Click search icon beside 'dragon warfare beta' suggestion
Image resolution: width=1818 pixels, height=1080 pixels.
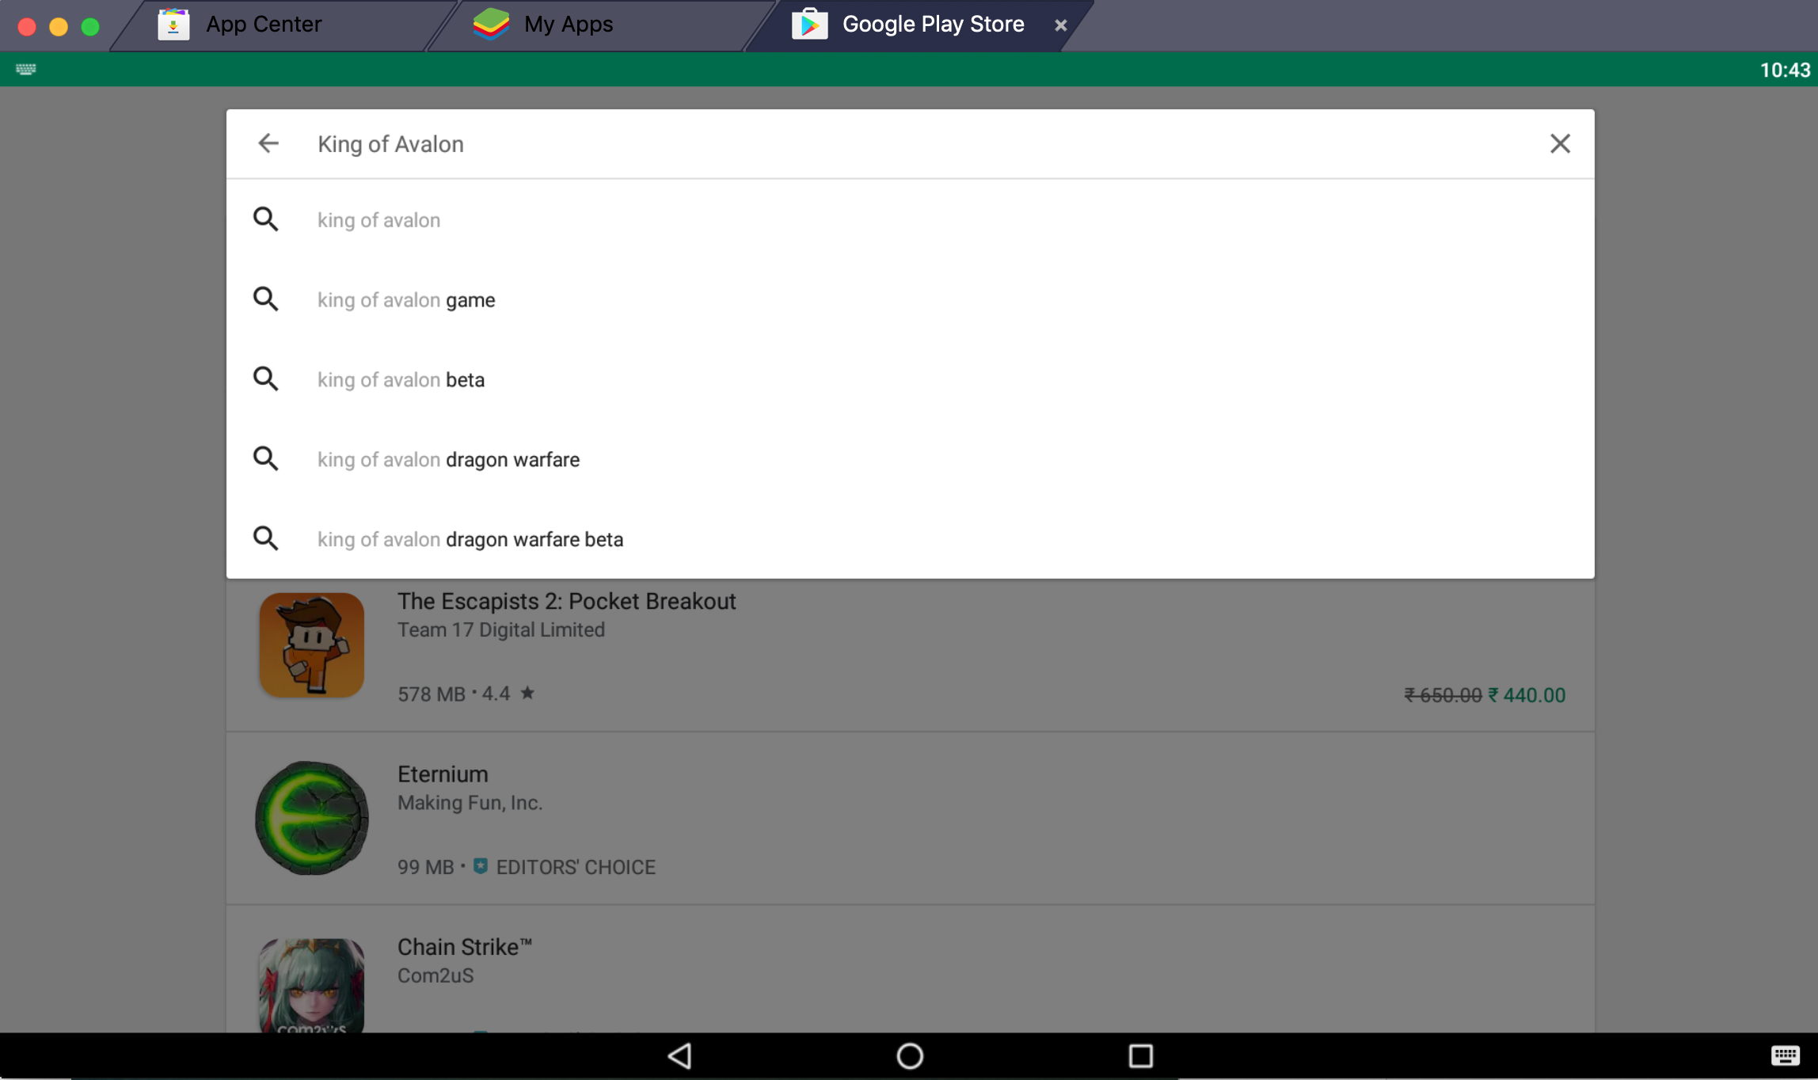266,539
